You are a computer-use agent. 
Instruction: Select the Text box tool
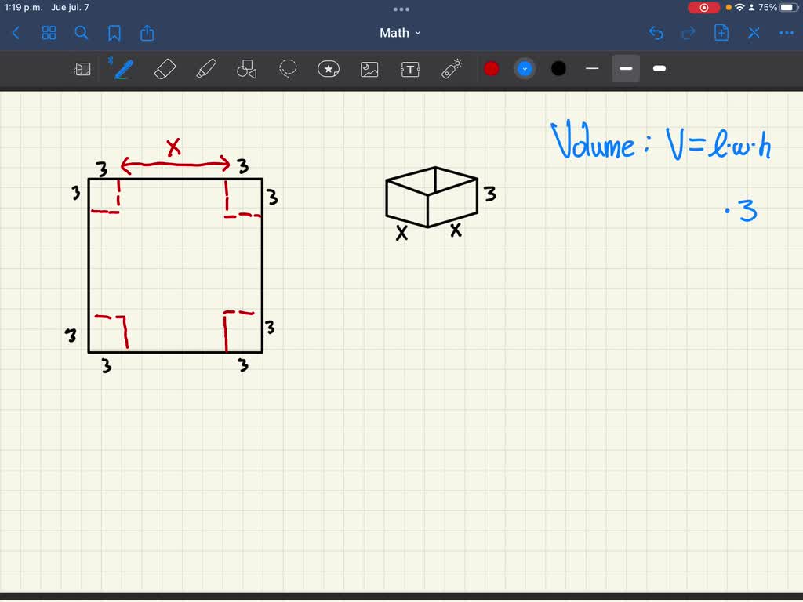point(410,69)
